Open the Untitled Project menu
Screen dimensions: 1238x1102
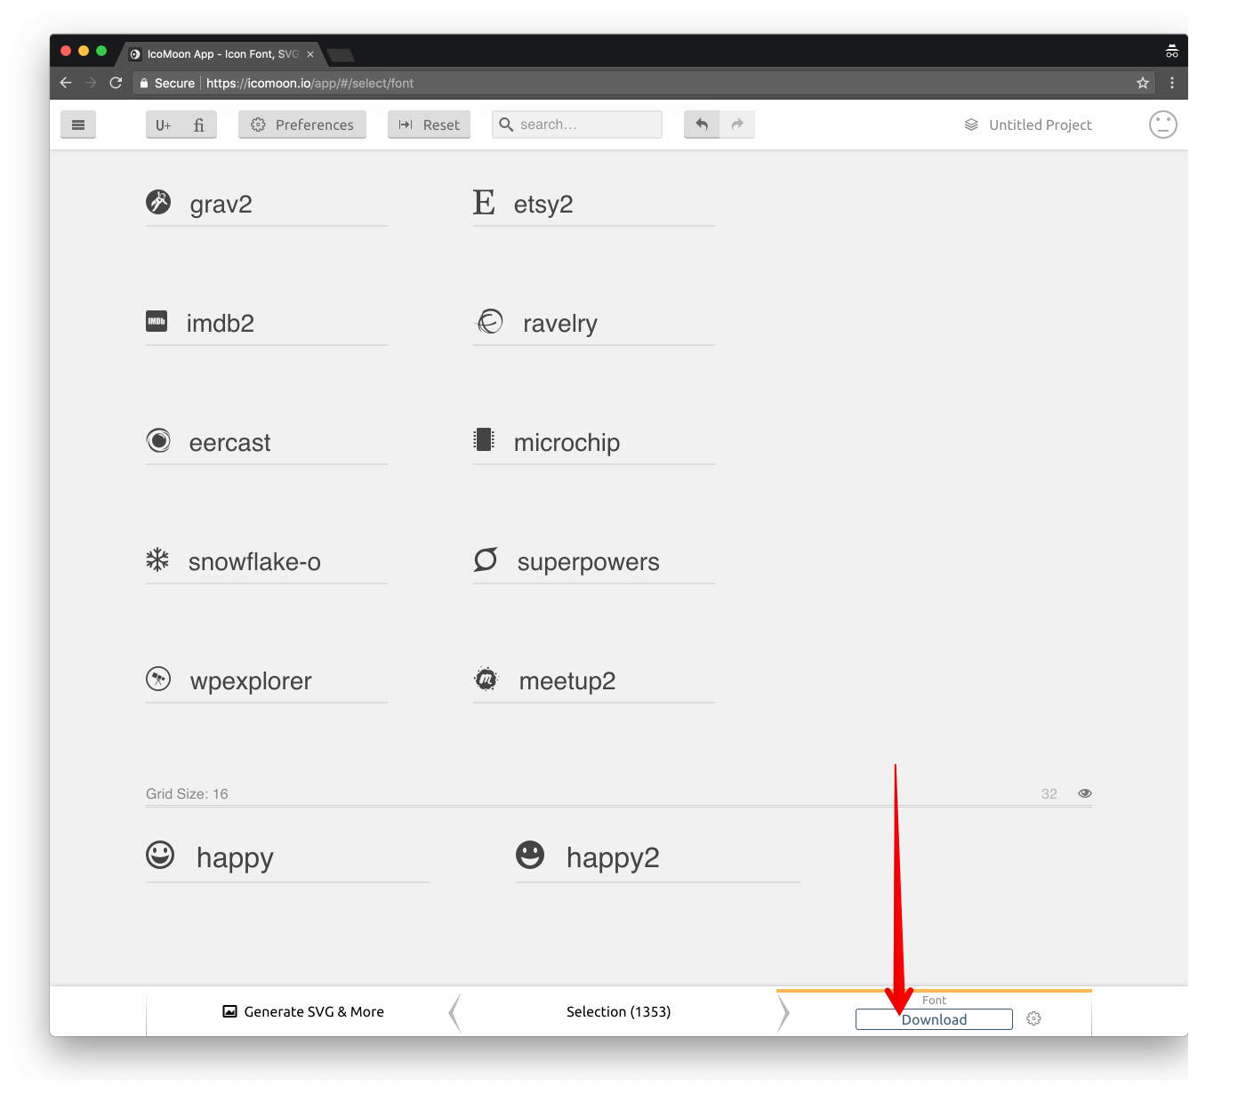[x=1028, y=125]
